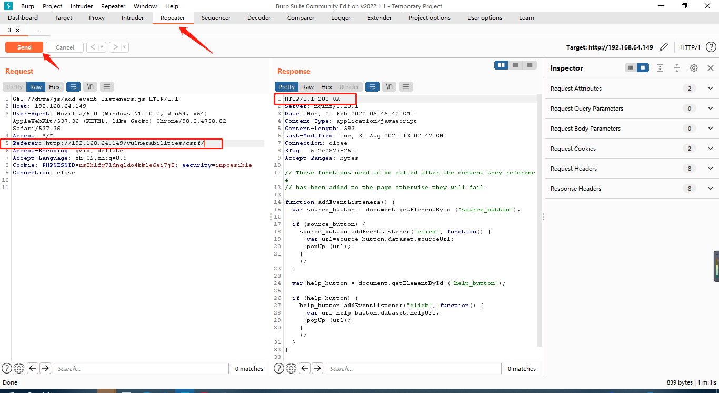Open Repeater help question mark icon
Viewport: 719px width, 393px height.
click(711, 47)
